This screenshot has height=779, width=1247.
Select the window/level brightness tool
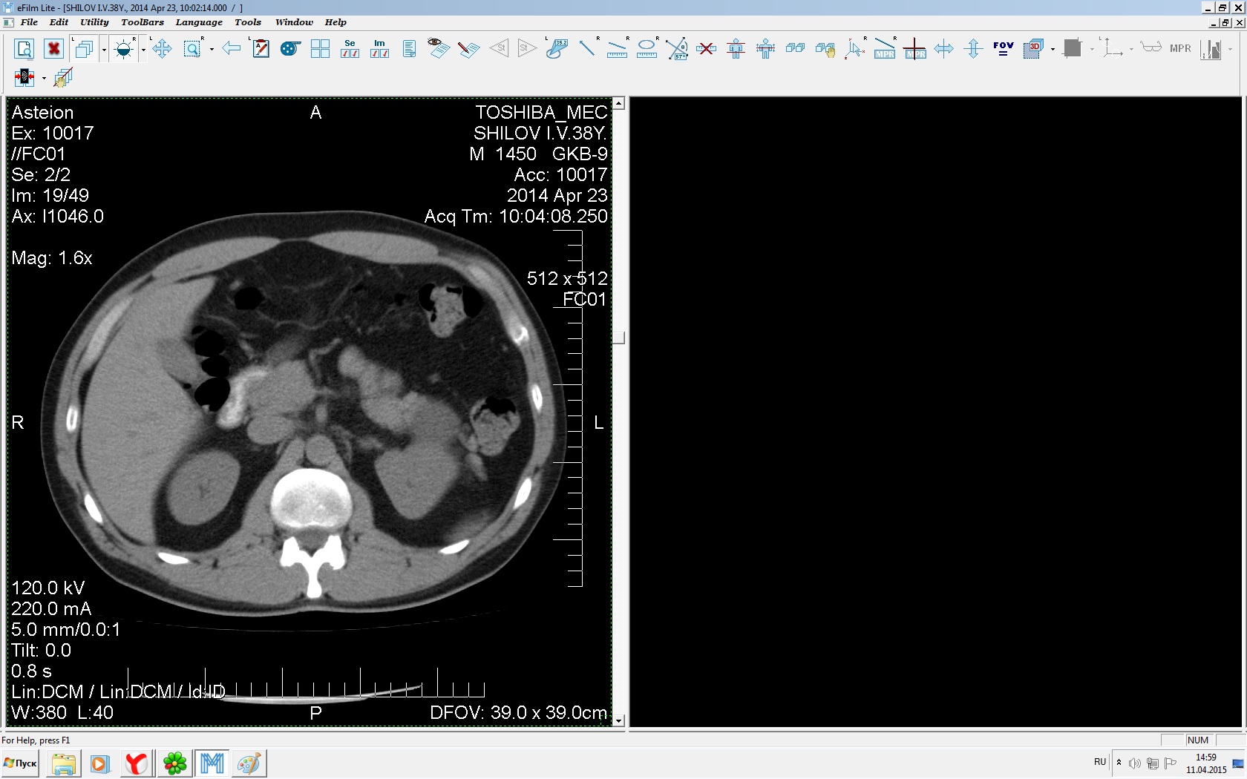click(124, 50)
